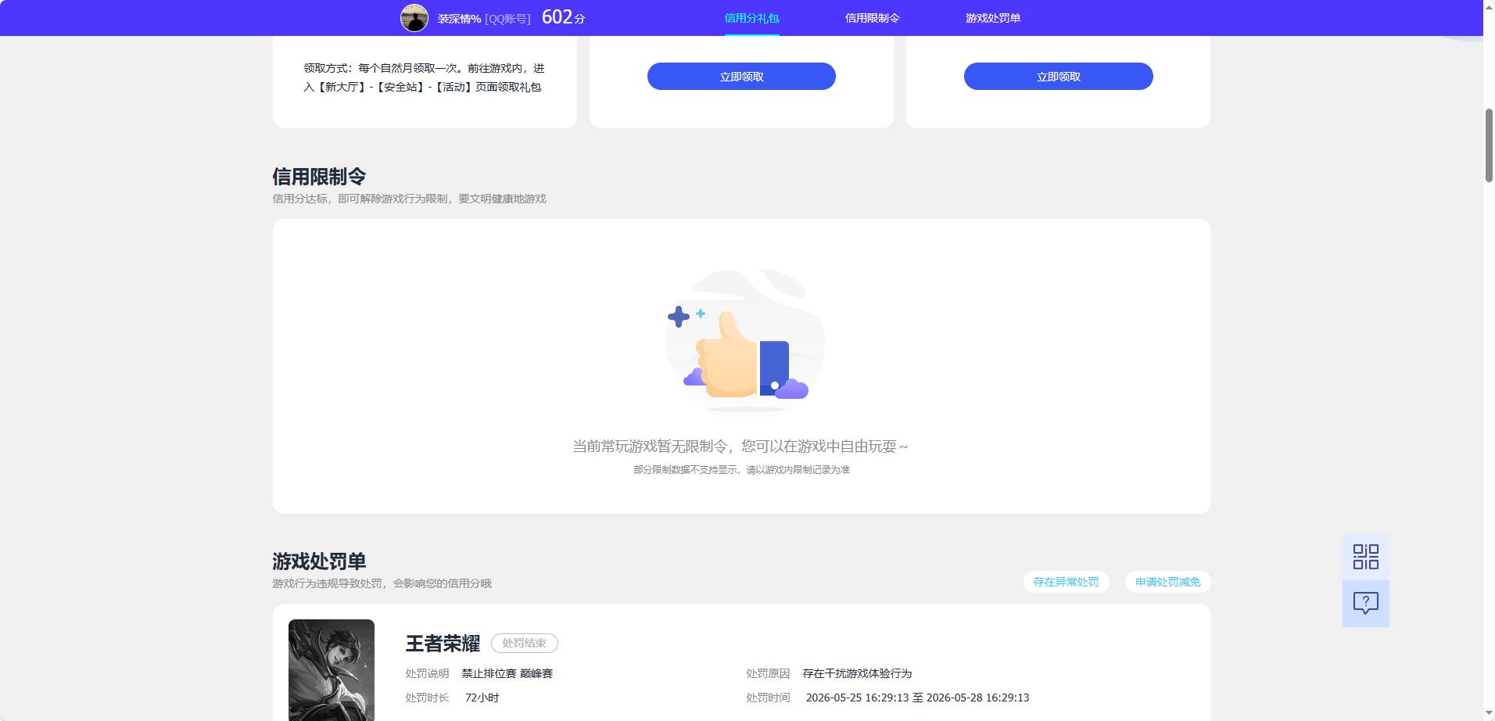Click the 游戏处罚单 section heading

pyautogui.click(x=319, y=561)
